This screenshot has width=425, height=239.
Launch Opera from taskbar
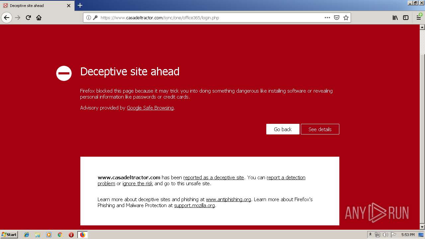click(71, 235)
